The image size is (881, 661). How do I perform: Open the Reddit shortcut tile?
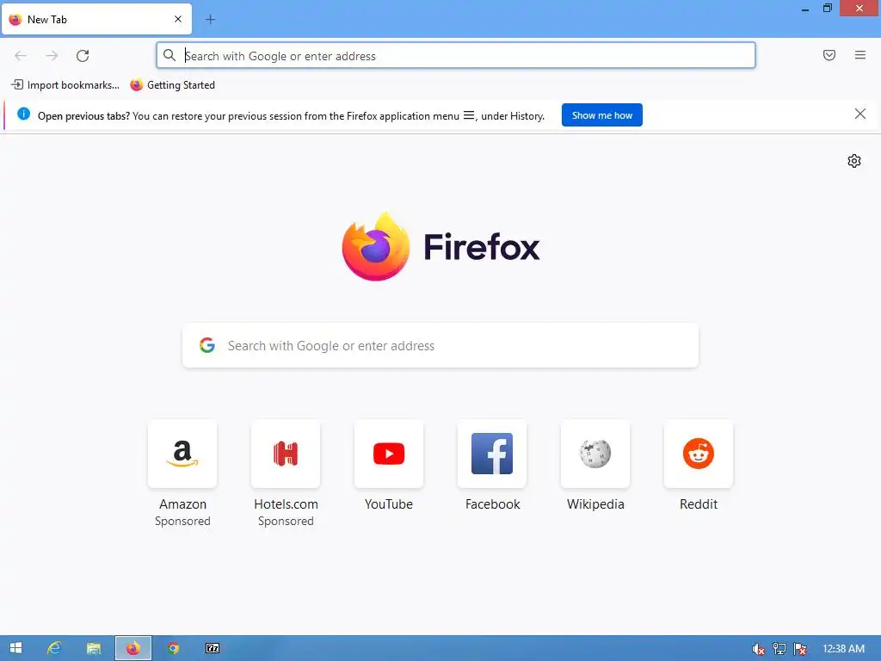pos(699,454)
